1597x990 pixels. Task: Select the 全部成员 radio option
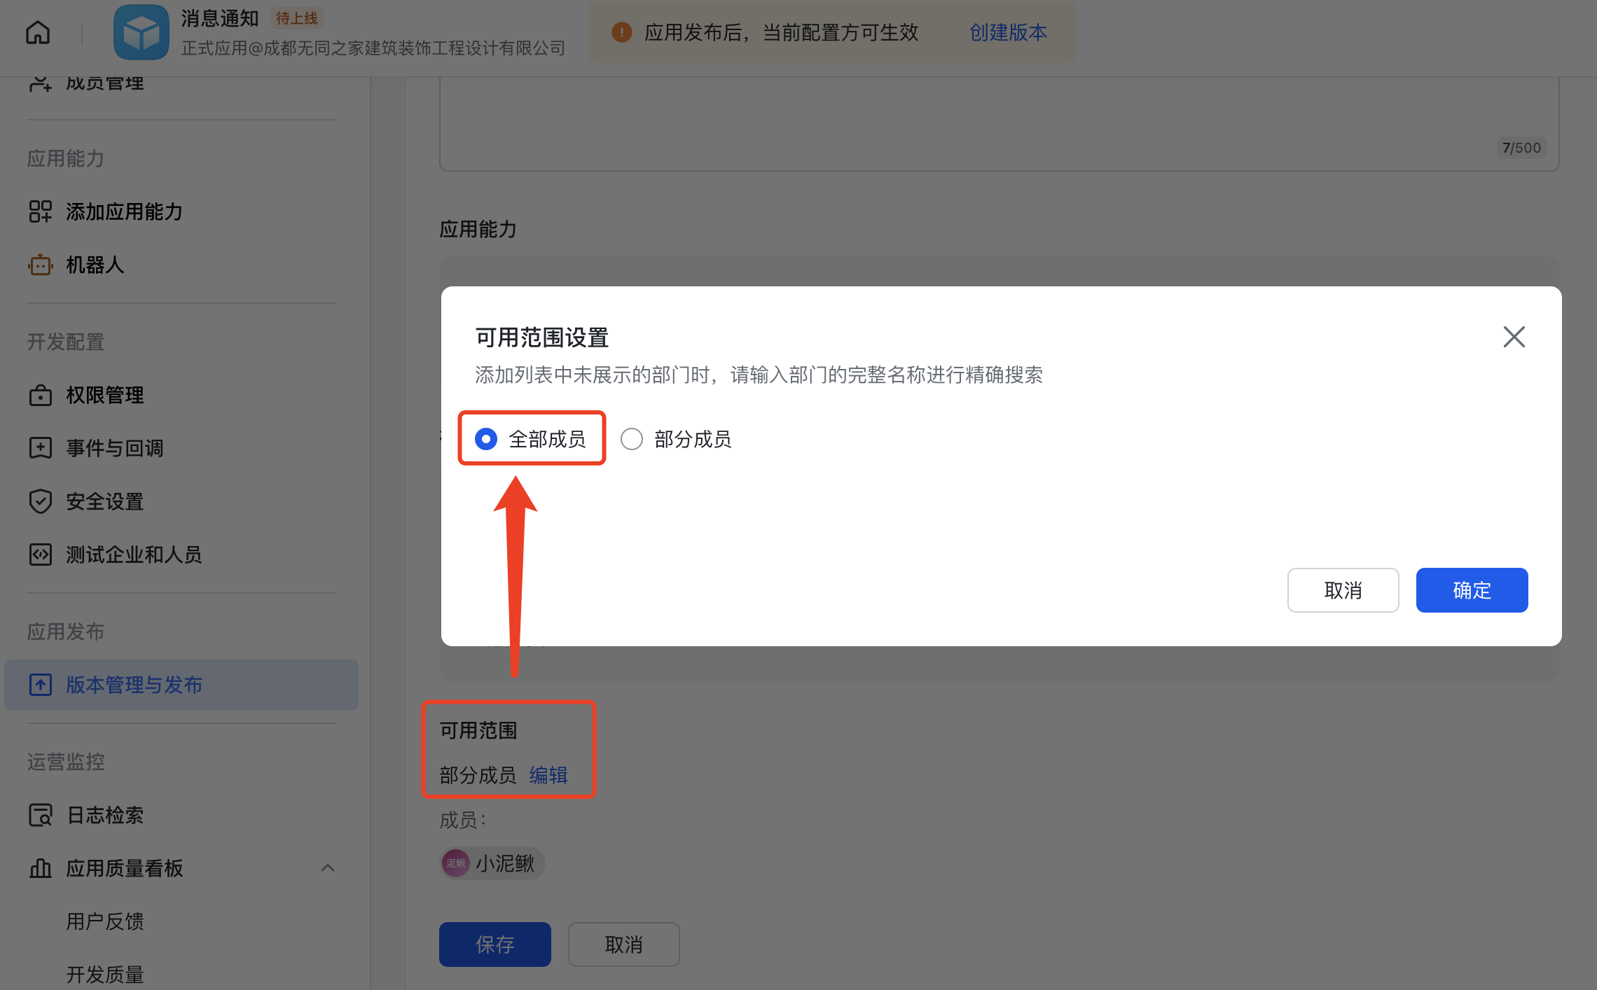tap(486, 439)
